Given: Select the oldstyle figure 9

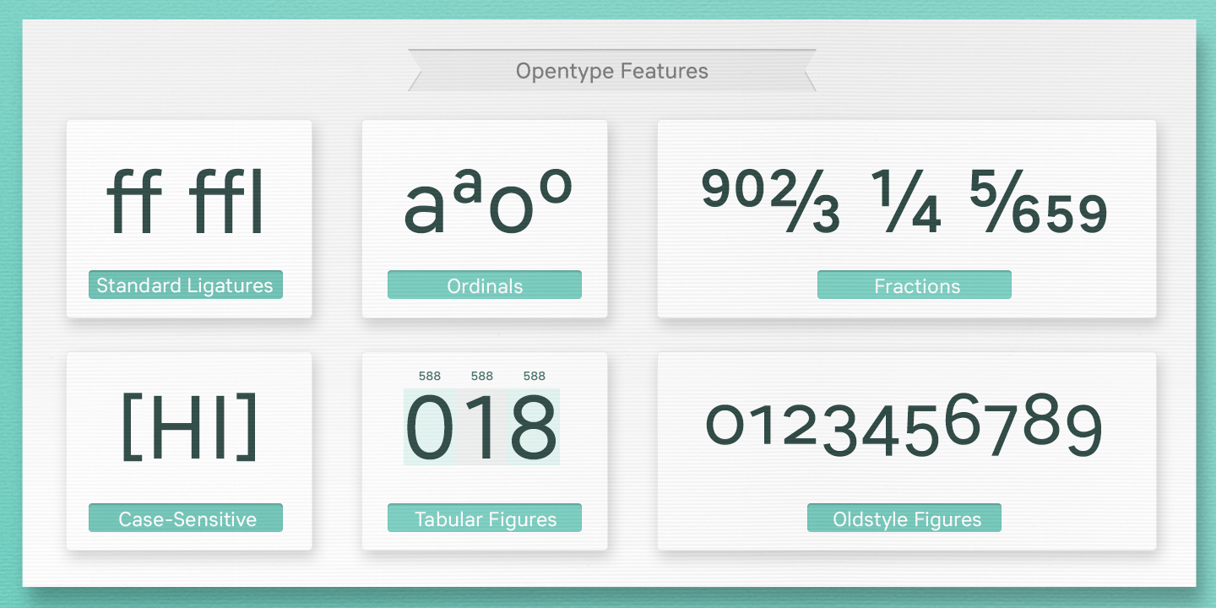Looking at the screenshot, I should point(1083,431).
